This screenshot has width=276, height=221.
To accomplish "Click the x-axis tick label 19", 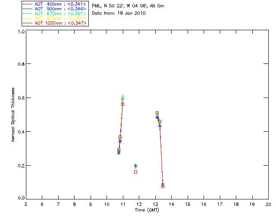I will point(252,204).
